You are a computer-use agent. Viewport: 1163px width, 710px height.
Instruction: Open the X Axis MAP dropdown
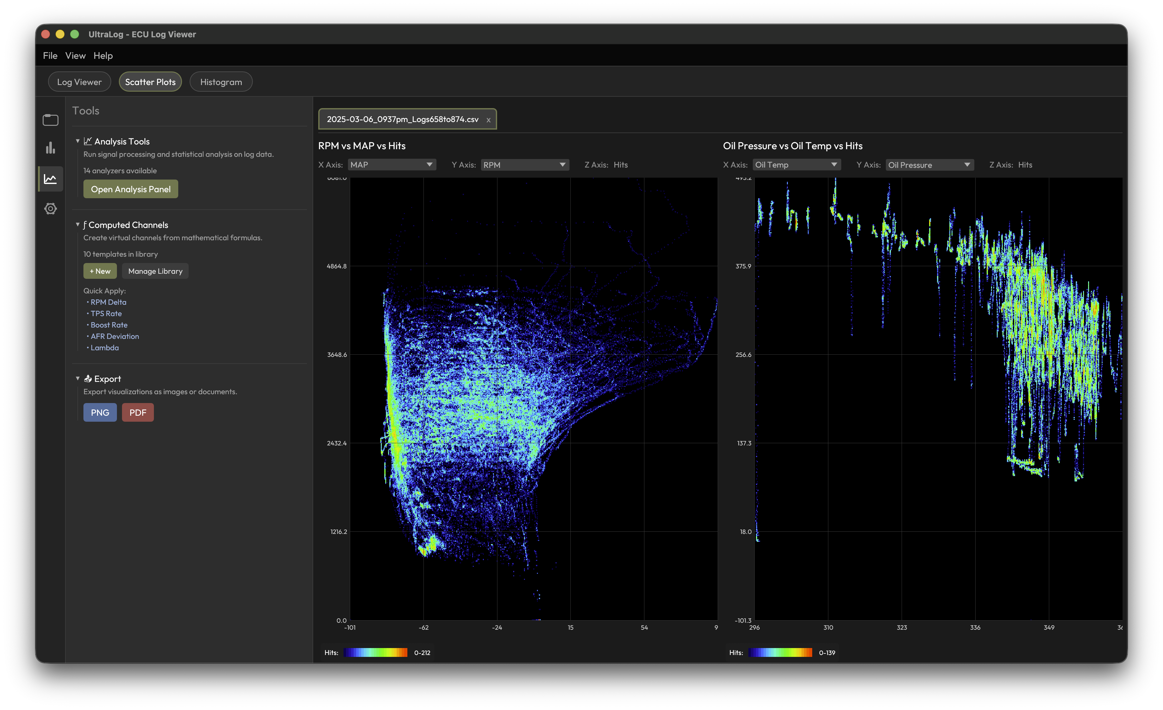tap(392, 165)
